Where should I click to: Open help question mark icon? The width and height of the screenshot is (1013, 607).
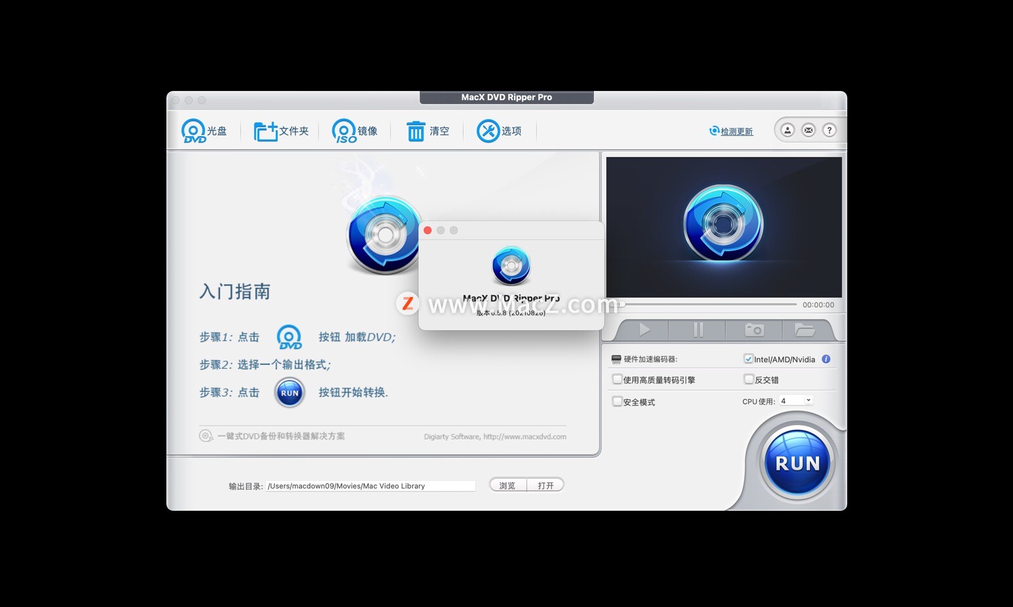830,130
